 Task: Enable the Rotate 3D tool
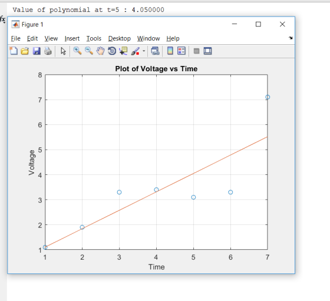(x=112, y=51)
